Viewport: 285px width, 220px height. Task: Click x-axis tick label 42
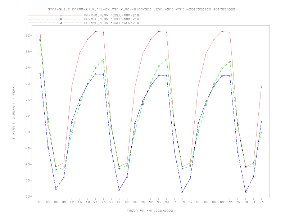[x=151, y=202]
